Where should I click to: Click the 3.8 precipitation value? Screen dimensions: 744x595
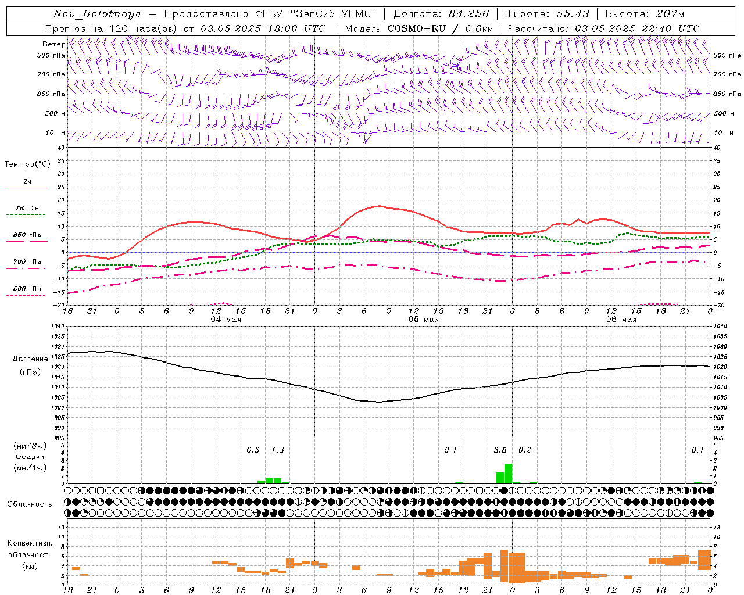(x=500, y=450)
